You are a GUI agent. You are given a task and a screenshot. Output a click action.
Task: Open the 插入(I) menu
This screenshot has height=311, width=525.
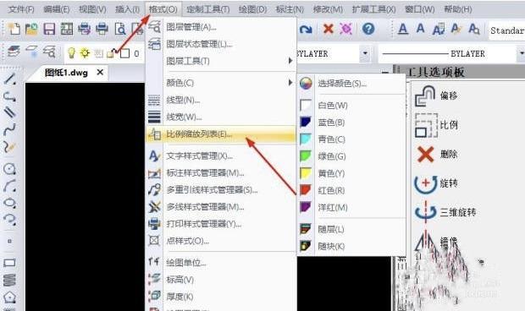coord(127,9)
